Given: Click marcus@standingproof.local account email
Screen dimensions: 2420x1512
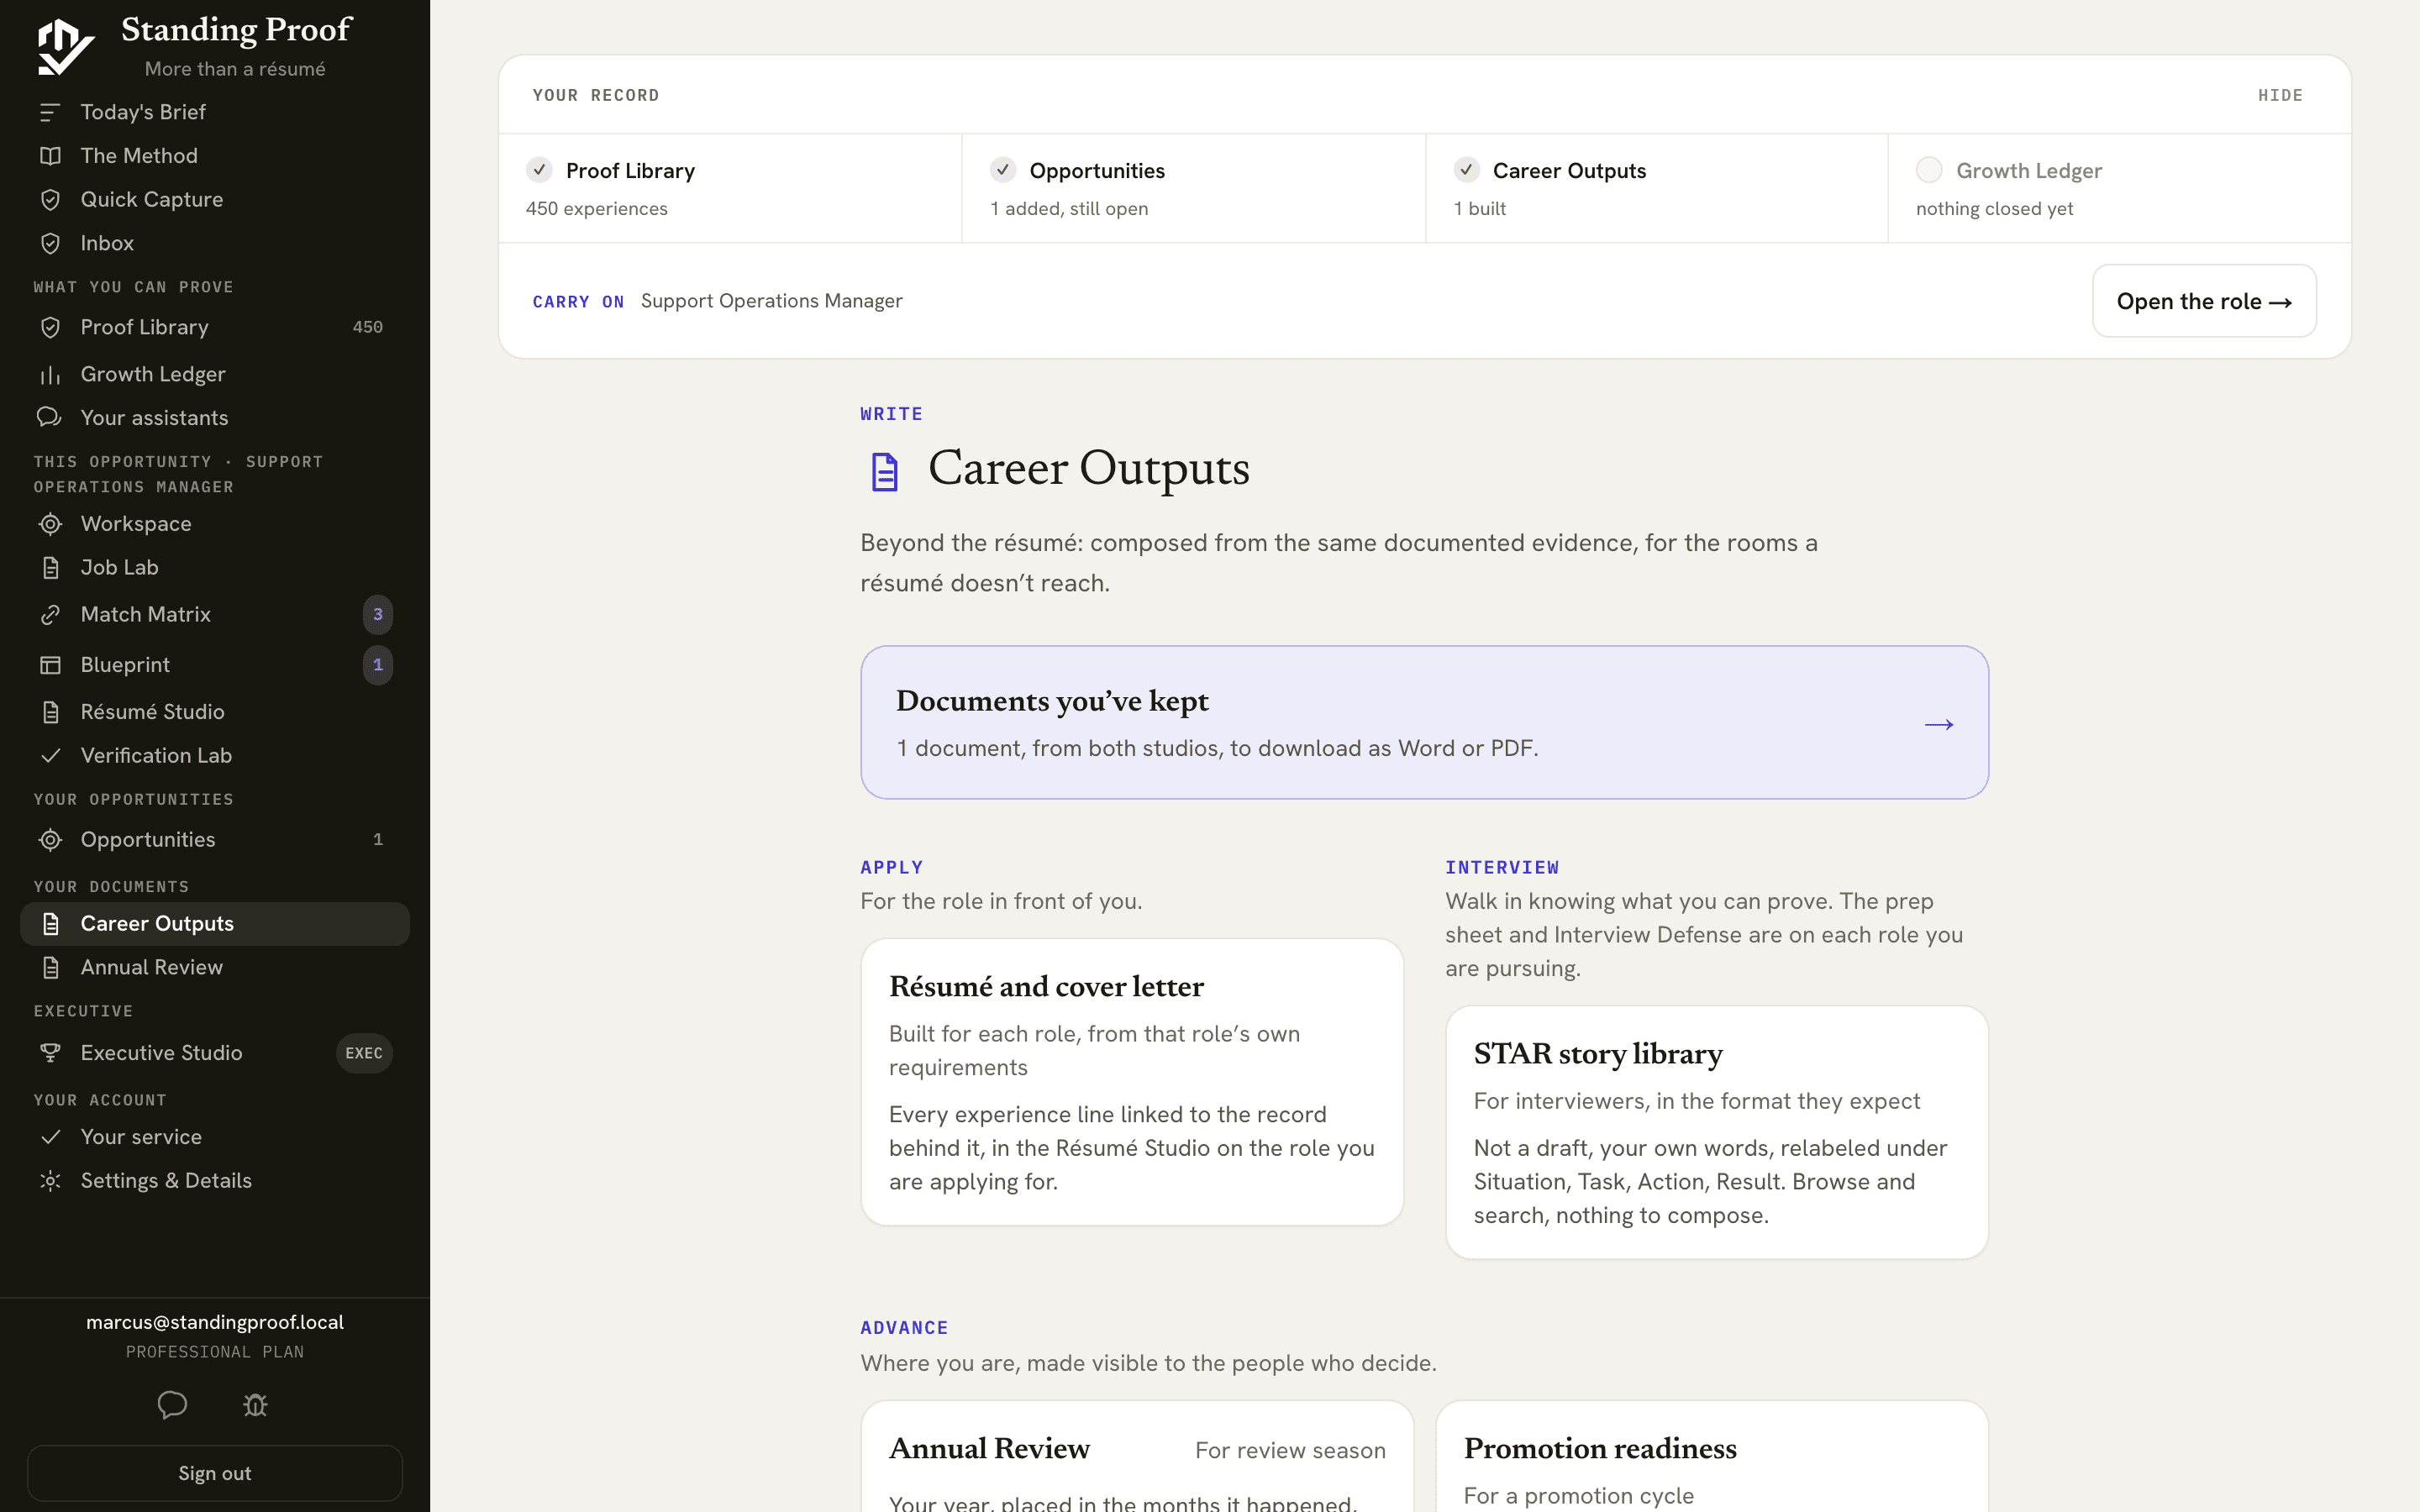Looking at the screenshot, I should click(x=215, y=1322).
